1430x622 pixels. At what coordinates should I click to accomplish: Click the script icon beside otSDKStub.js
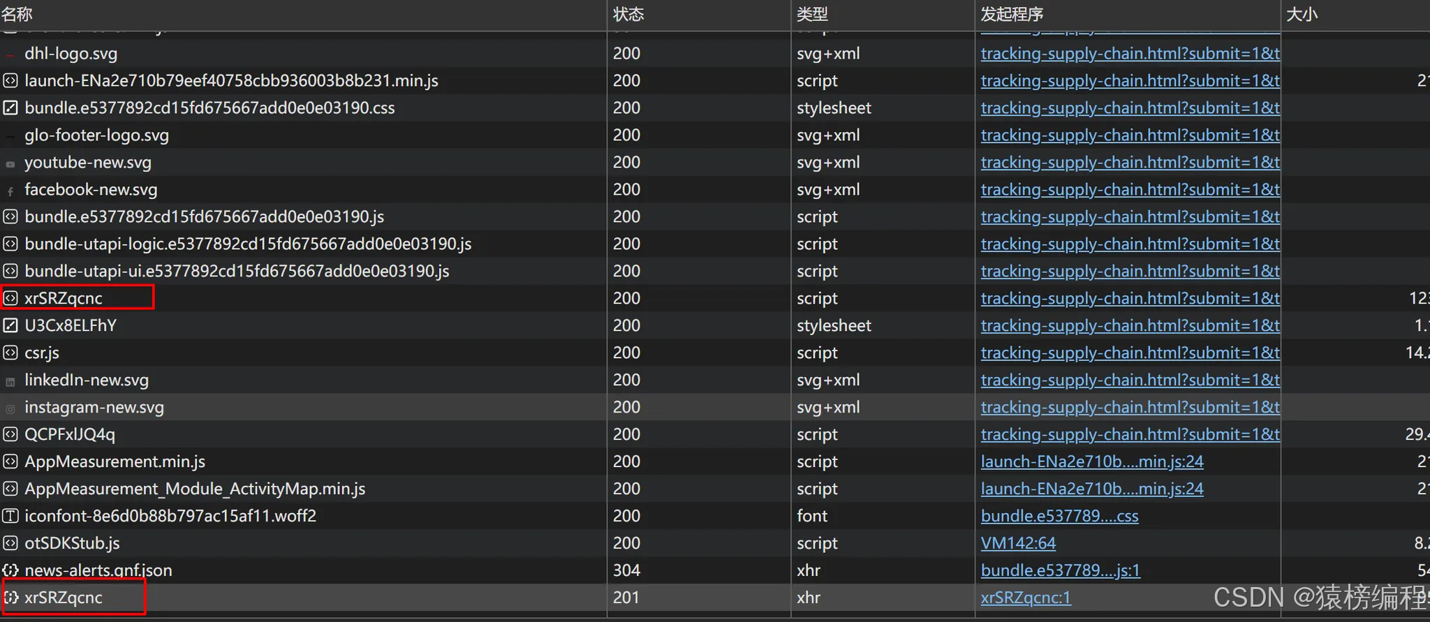point(10,544)
